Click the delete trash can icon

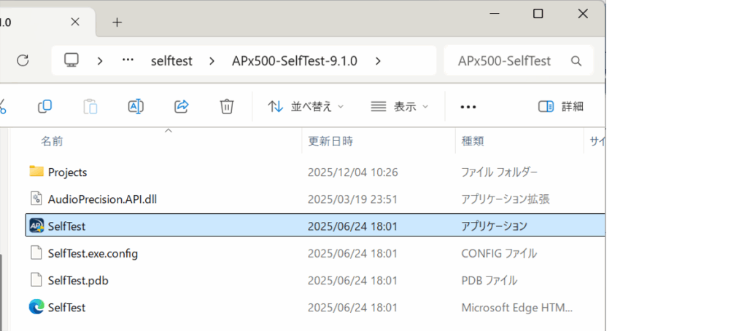pyautogui.click(x=226, y=106)
